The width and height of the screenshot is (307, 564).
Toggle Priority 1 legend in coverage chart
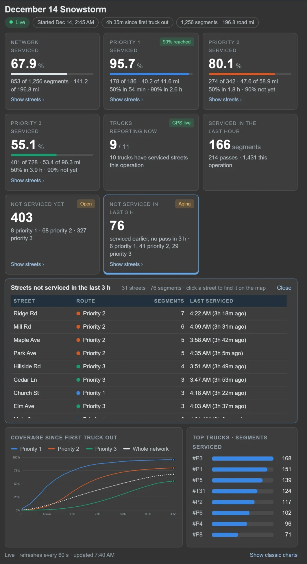click(26, 449)
